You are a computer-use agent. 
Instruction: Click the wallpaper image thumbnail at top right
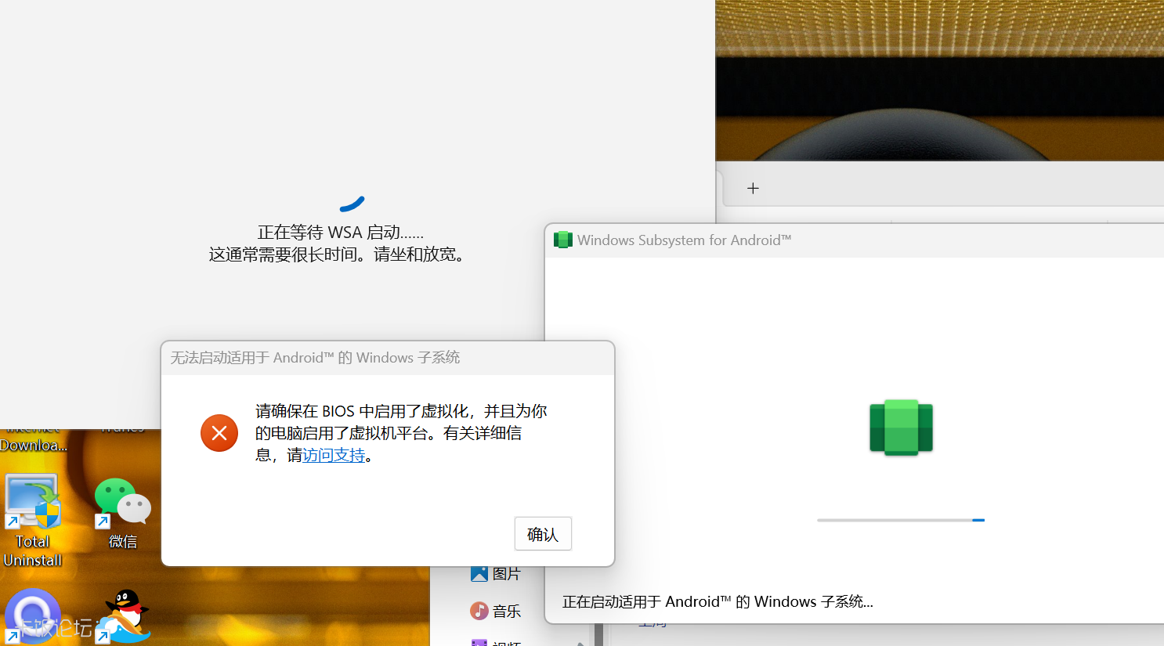[940, 80]
